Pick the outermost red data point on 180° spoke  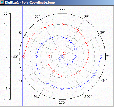(x=24, y=56)
